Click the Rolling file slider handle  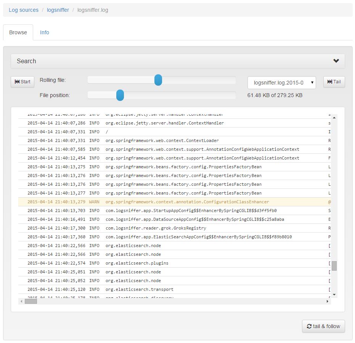[158, 80]
